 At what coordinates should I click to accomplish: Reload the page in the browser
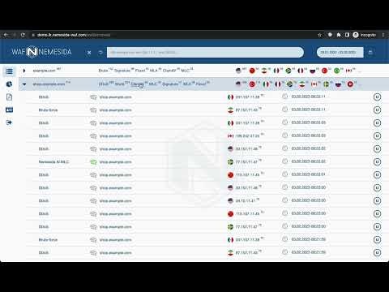[x=23, y=35]
